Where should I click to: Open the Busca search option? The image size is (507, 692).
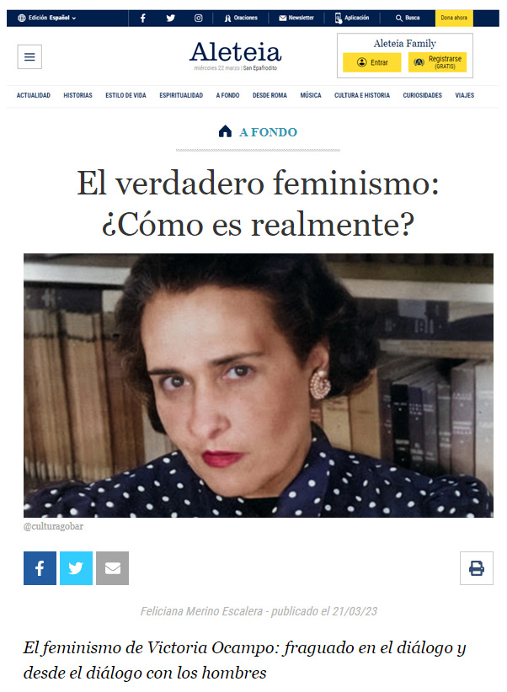point(407,18)
